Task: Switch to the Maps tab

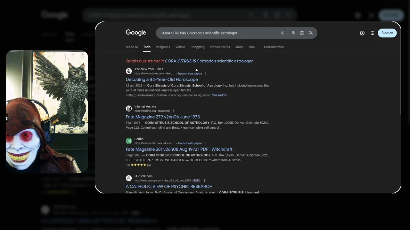Action: (x=239, y=47)
